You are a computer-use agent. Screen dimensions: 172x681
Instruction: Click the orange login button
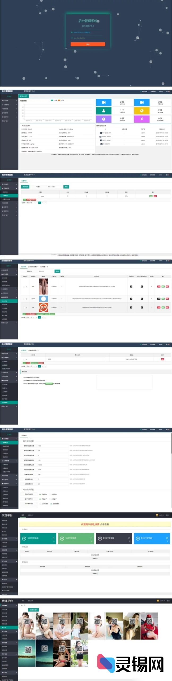88,44
